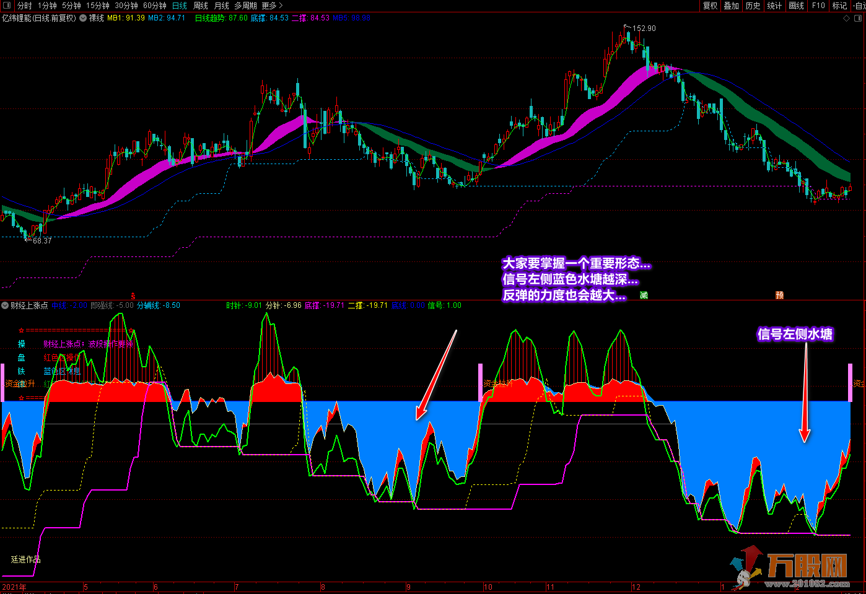This screenshot has height=594, width=866.
Task: Click the 152.90 high price label
Action: click(644, 28)
